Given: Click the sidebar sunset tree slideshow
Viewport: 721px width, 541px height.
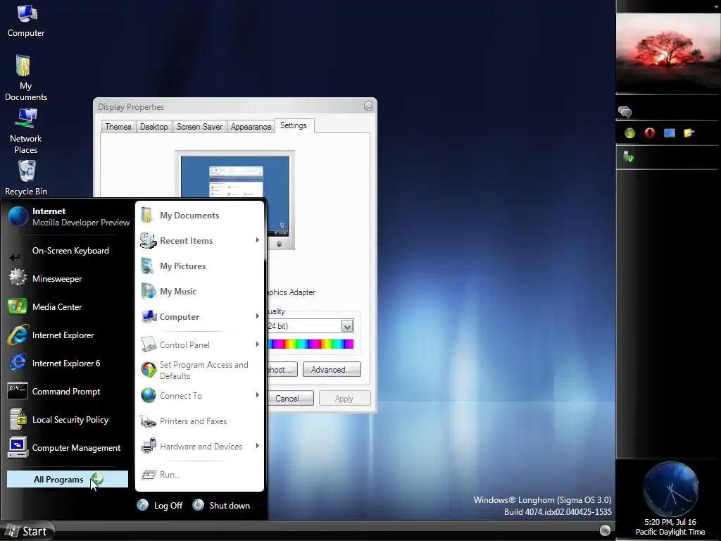Looking at the screenshot, I should tap(668, 53).
